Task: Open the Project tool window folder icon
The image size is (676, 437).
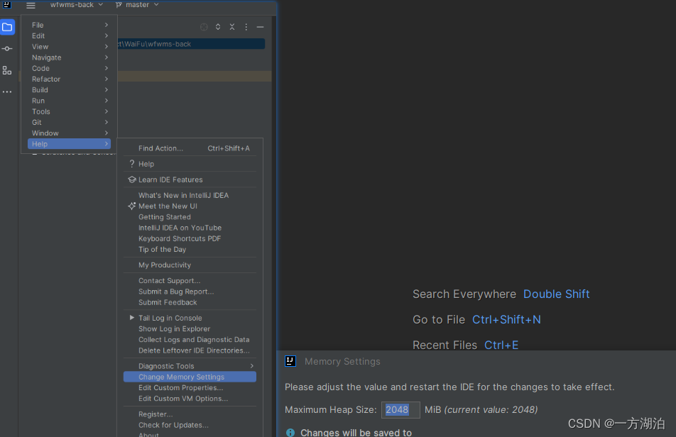Action: click(x=7, y=27)
